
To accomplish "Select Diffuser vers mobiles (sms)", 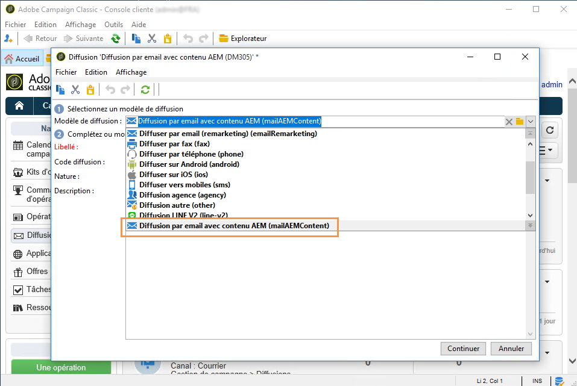I will (x=184, y=185).
